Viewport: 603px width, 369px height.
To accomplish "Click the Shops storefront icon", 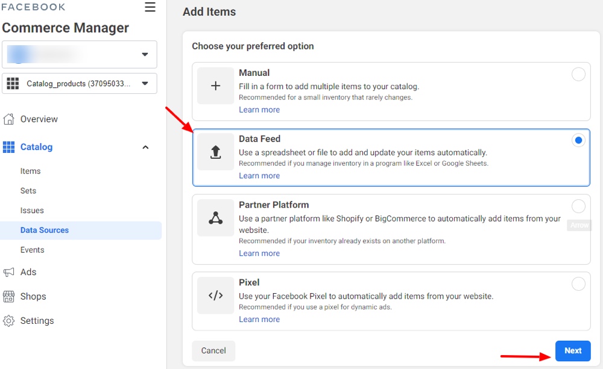I will click(x=8, y=297).
